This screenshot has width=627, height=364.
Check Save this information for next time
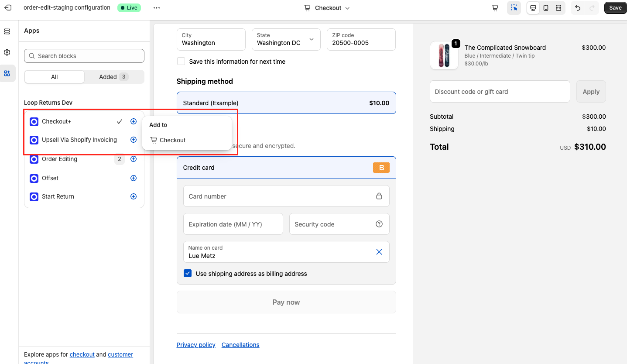coord(181,62)
